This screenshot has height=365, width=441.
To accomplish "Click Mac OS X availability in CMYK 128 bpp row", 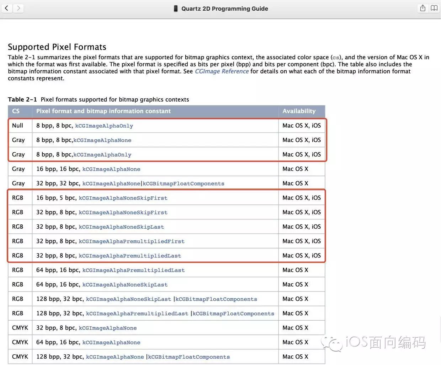I will click(295, 356).
